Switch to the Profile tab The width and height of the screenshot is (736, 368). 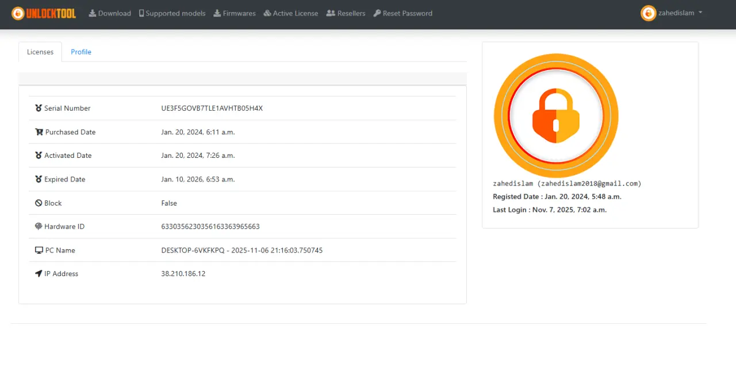click(81, 52)
